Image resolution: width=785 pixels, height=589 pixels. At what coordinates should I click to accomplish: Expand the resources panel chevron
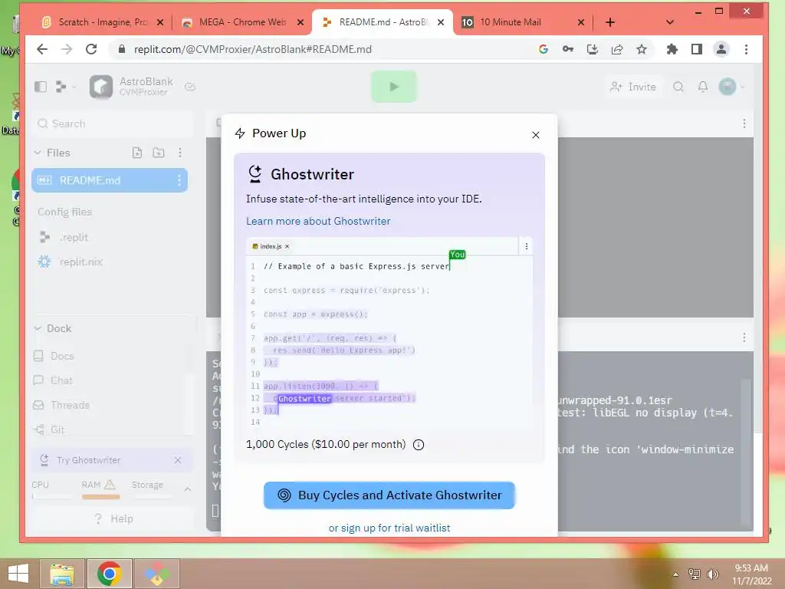tap(188, 489)
